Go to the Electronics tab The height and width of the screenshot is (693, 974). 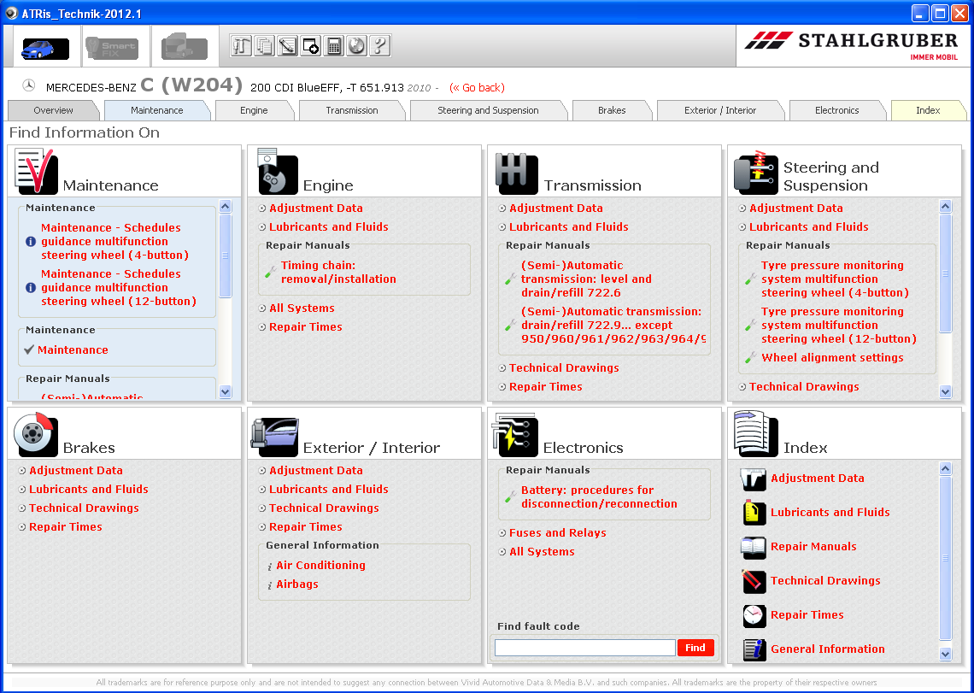[x=836, y=110]
